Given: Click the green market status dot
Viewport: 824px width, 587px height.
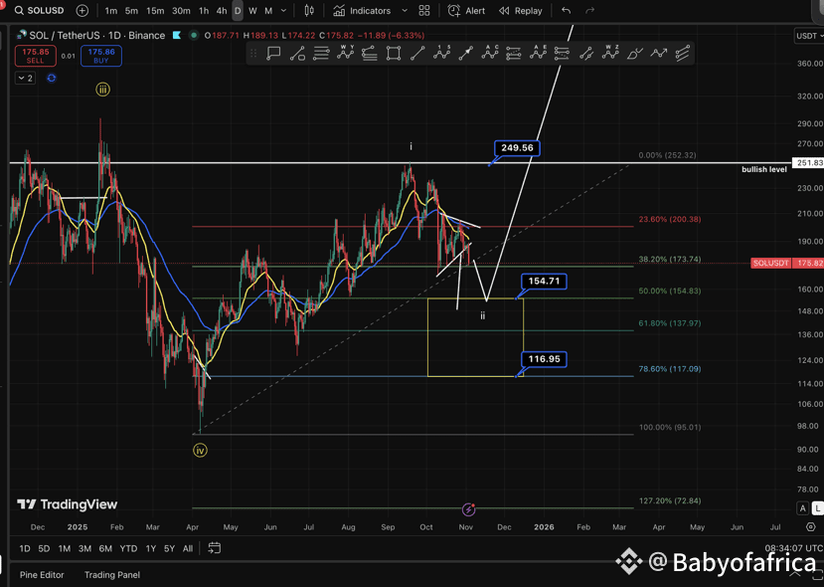Looking at the screenshot, I should [x=194, y=35].
